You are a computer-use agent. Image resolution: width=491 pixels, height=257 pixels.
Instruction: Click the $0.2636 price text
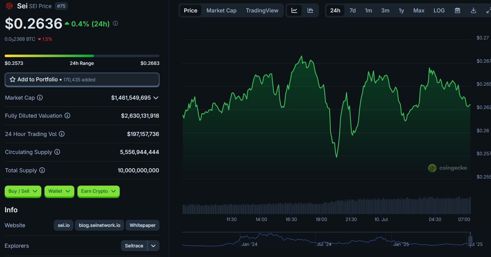[x=34, y=24]
